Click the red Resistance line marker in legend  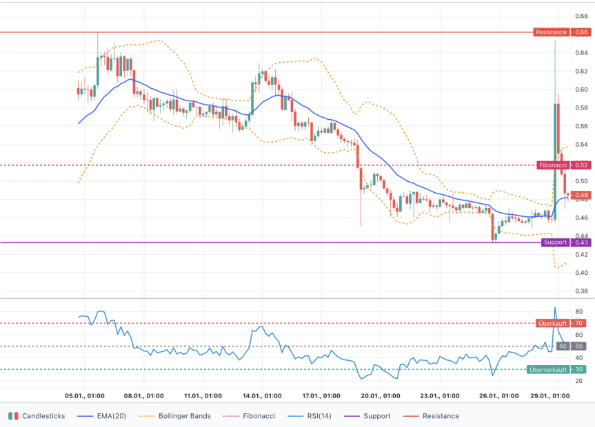click(410, 416)
